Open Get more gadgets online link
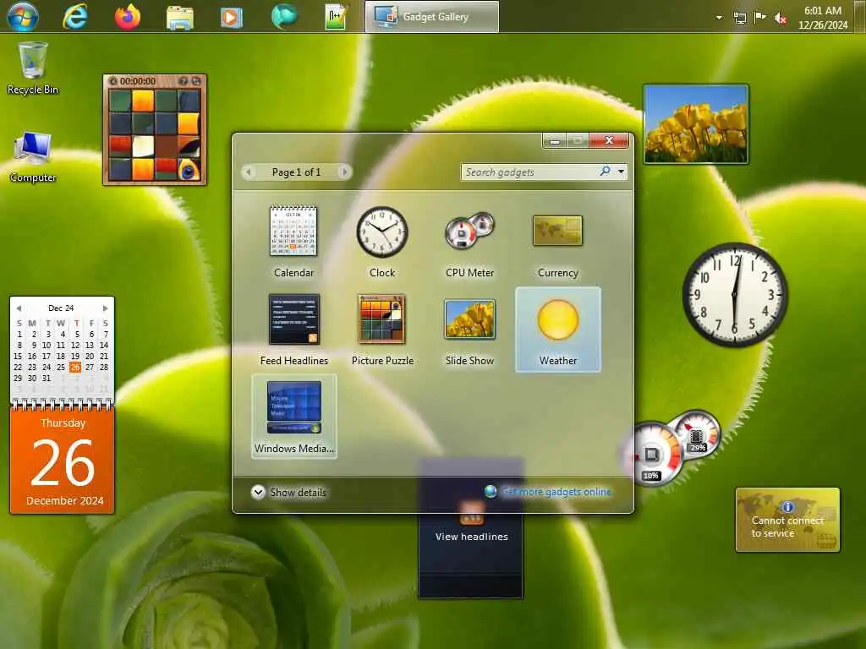The height and width of the screenshot is (649, 866). click(556, 491)
